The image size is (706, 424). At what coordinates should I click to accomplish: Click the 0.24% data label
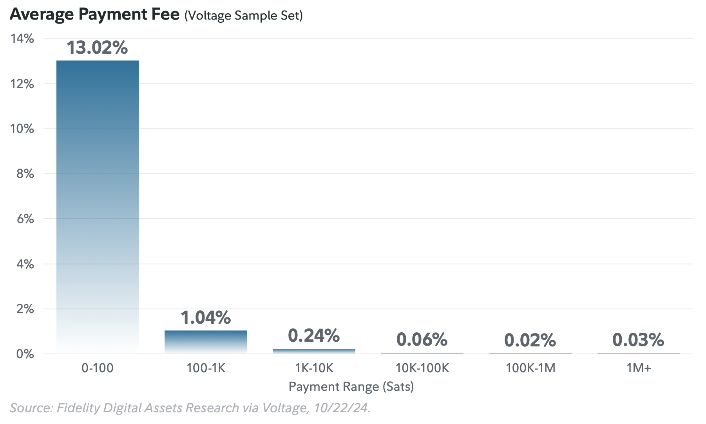(x=314, y=335)
